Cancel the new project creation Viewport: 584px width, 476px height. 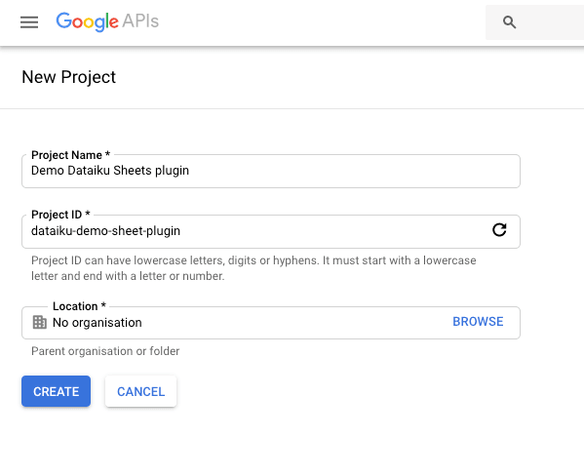tap(140, 391)
